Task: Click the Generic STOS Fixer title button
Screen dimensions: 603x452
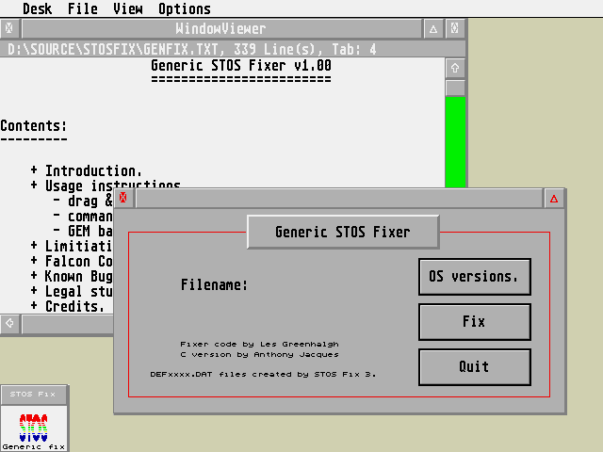Action: pyautogui.click(x=342, y=232)
